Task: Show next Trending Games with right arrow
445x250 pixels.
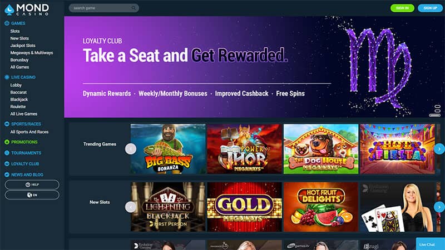Action: click(x=439, y=149)
